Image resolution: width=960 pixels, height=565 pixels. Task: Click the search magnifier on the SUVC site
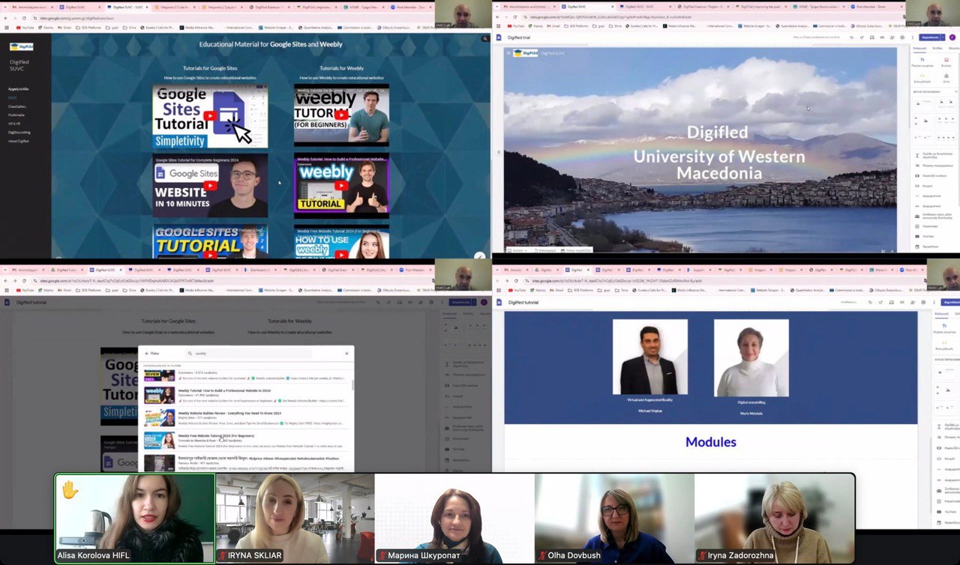click(485, 39)
